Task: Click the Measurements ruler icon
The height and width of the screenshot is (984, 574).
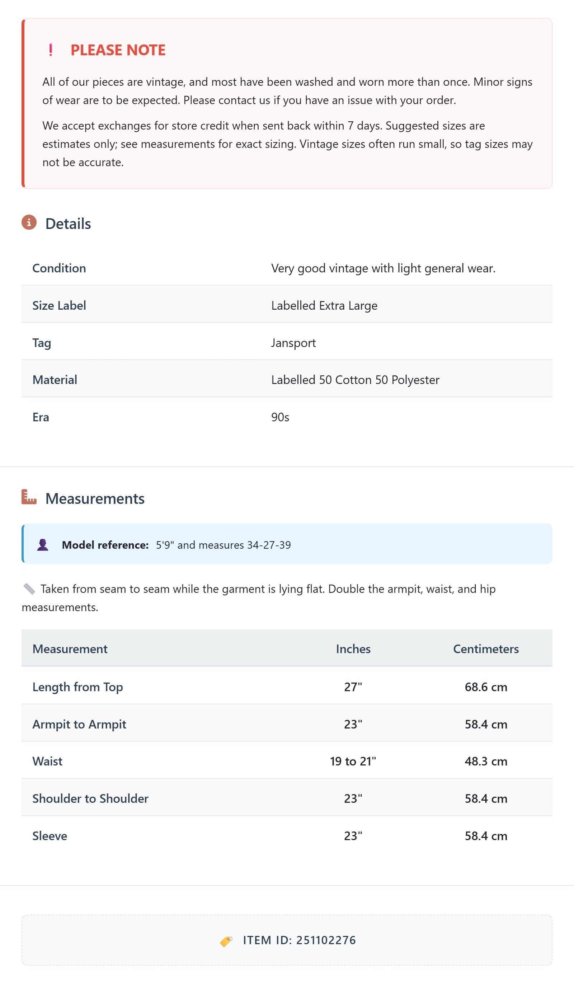Action: 29,497
